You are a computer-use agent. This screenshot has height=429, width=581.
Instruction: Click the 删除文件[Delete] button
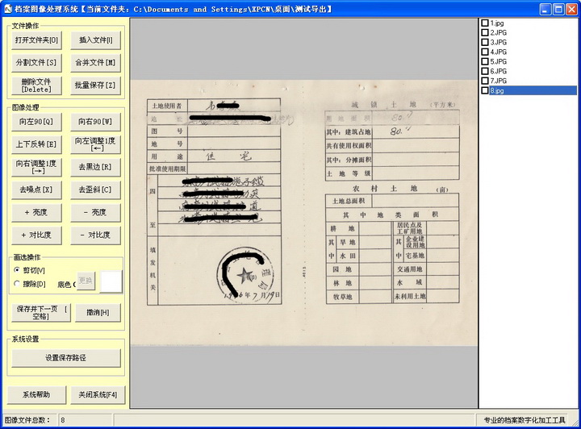[x=36, y=85]
